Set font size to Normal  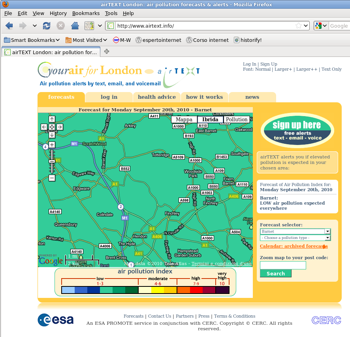263,69
